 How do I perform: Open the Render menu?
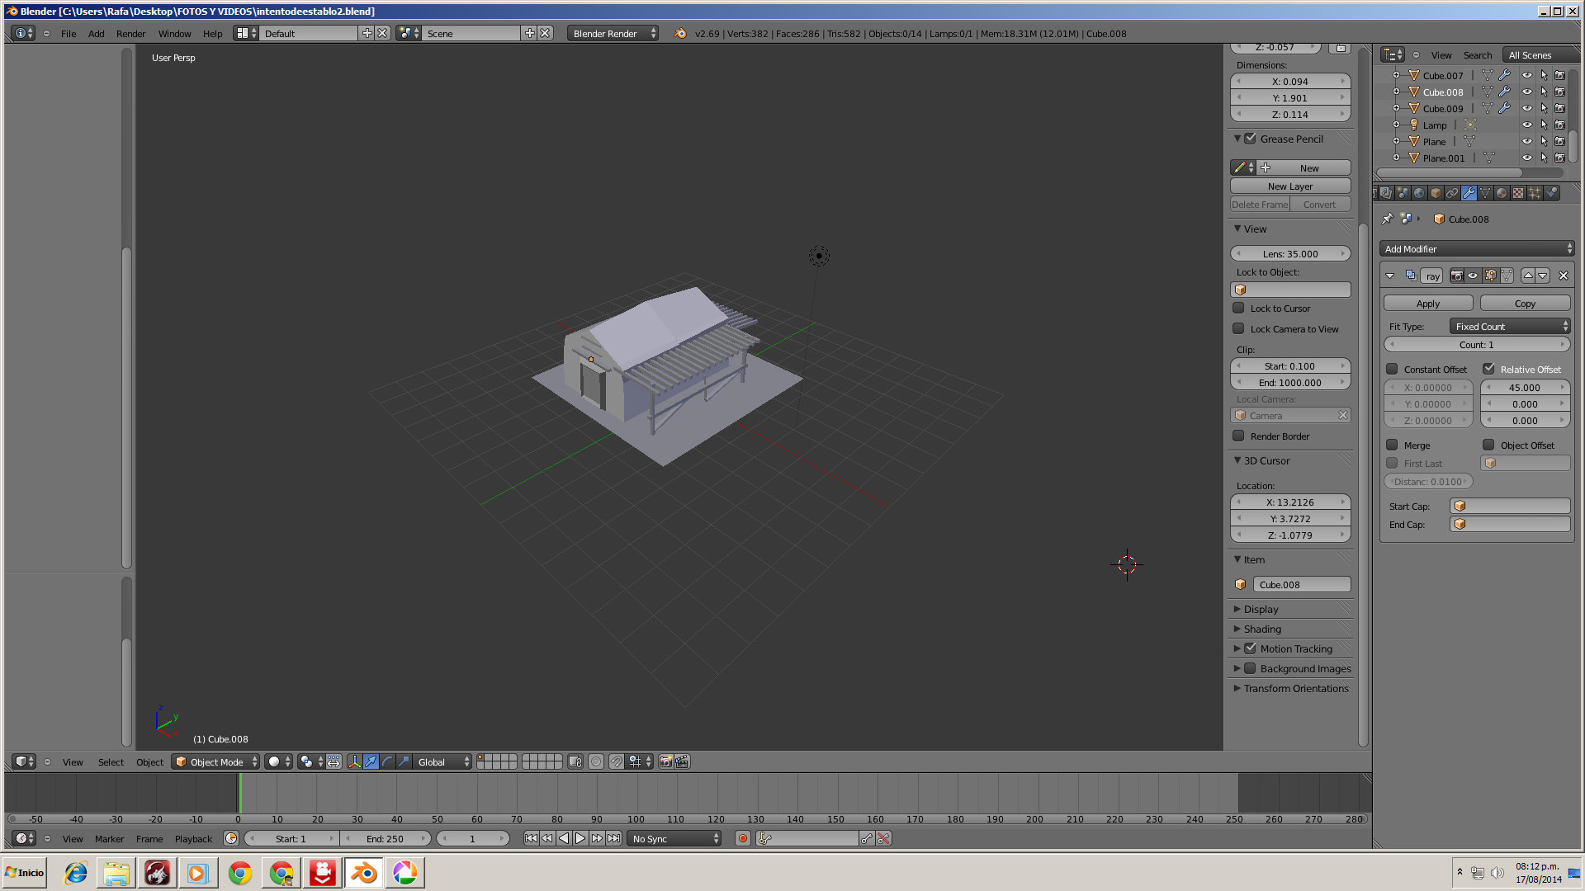point(130,34)
